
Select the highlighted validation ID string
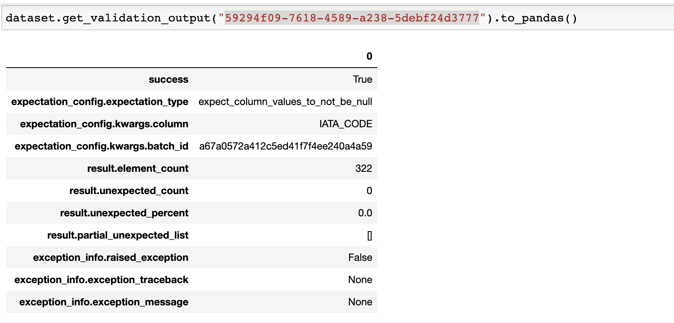(352, 18)
